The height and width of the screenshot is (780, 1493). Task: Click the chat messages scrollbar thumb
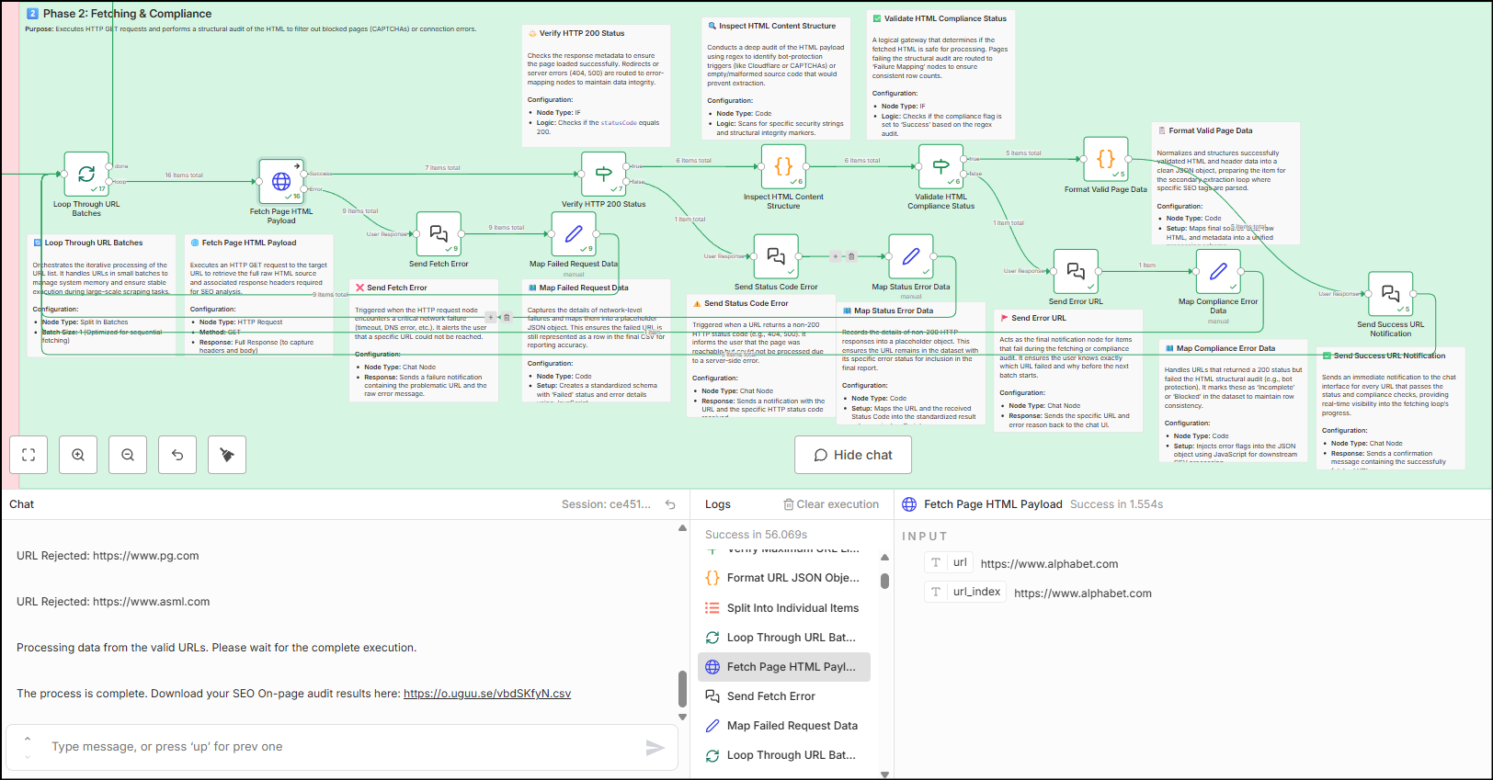coord(682,689)
